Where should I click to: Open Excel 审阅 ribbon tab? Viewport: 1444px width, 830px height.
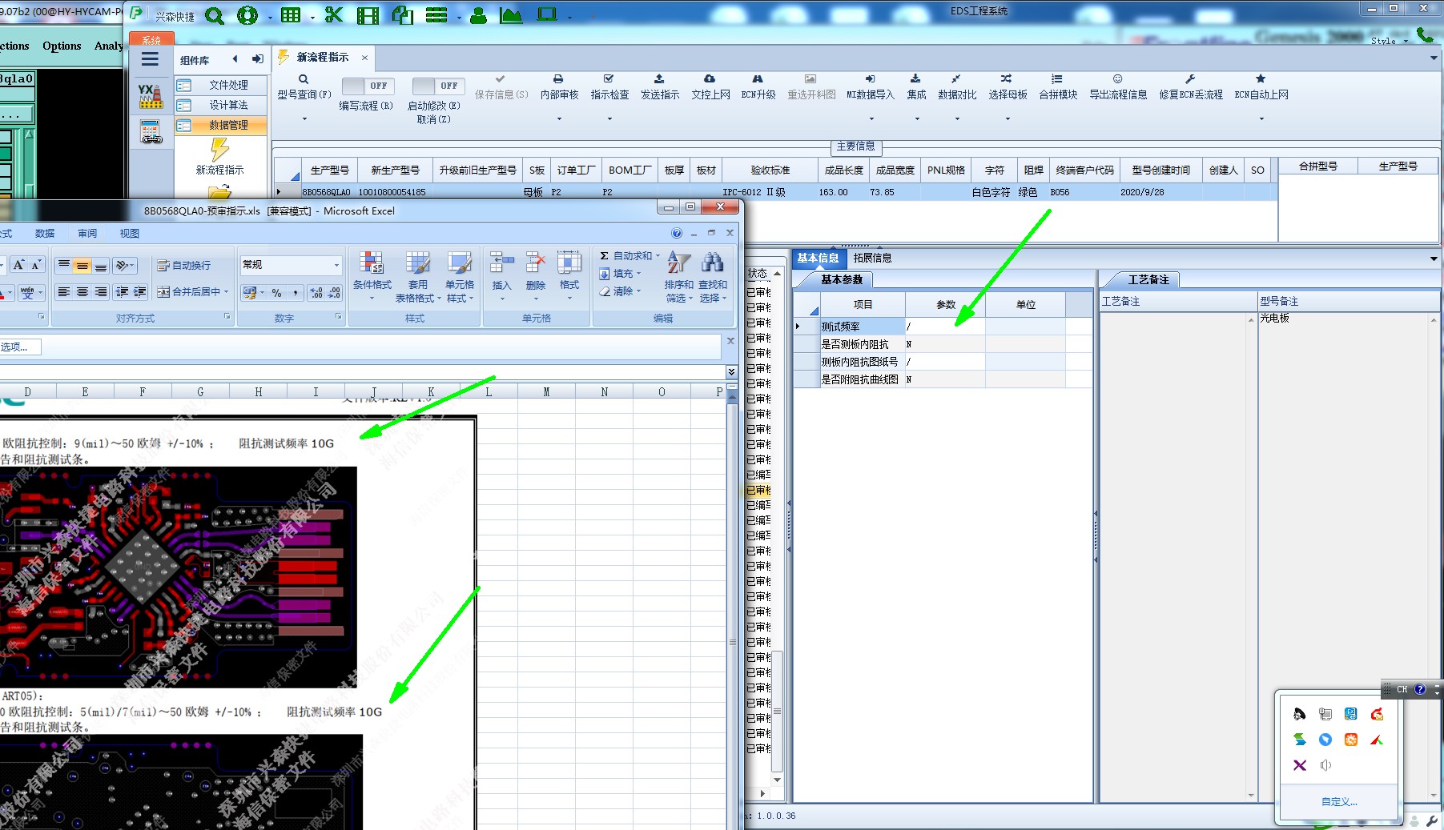[87, 233]
